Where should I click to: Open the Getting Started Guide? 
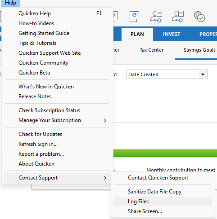[x=57, y=33]
